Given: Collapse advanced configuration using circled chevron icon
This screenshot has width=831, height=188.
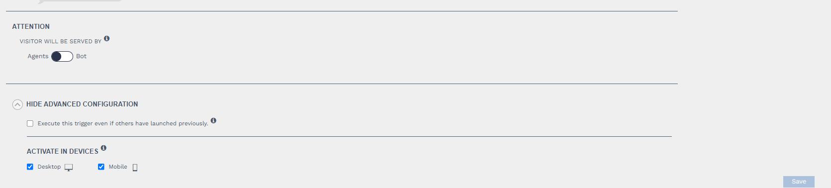Looking at the screenshot, I should [x=17, y=104].
